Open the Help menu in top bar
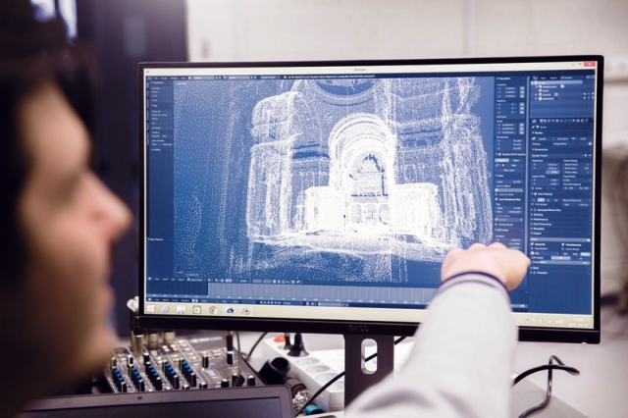This screenshot has width=628, height=418. coord(183,78)
